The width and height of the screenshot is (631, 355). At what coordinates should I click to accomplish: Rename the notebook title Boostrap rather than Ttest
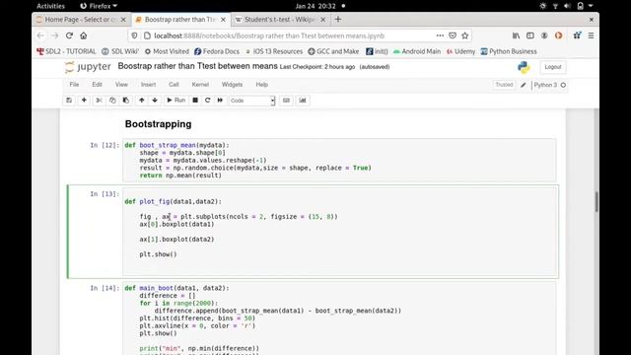pyautogui.click(x=197, y=66)
